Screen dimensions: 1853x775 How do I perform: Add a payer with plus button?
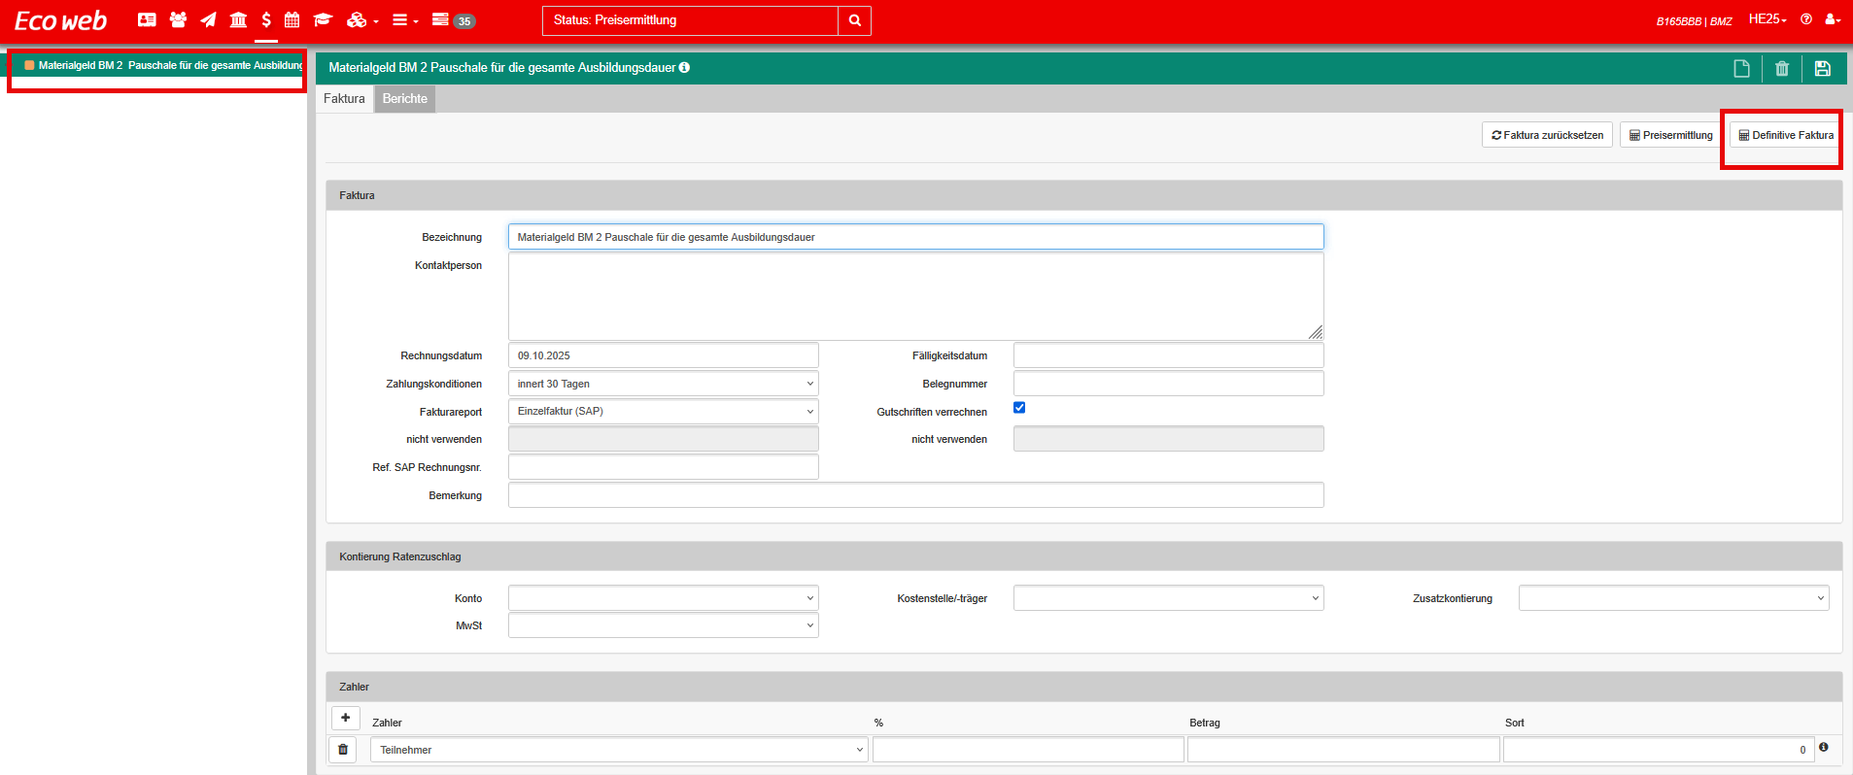tap(345, 718)
